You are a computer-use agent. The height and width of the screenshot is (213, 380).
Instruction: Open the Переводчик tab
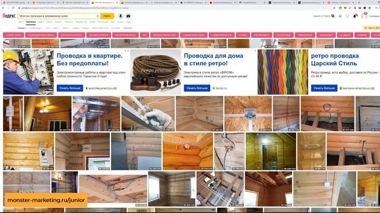(x=81, y=22)
